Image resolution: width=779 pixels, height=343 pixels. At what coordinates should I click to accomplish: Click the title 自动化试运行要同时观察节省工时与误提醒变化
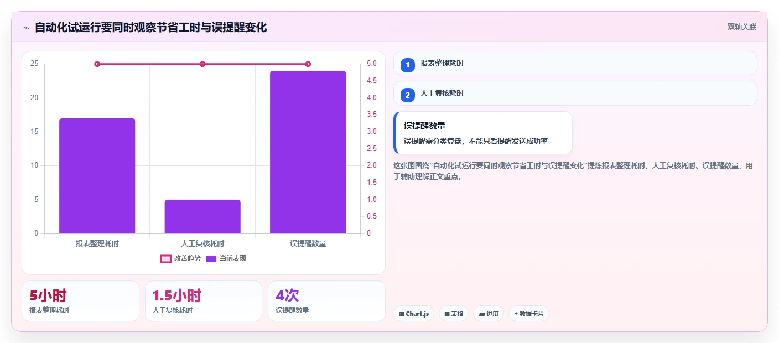pos(150,27)
